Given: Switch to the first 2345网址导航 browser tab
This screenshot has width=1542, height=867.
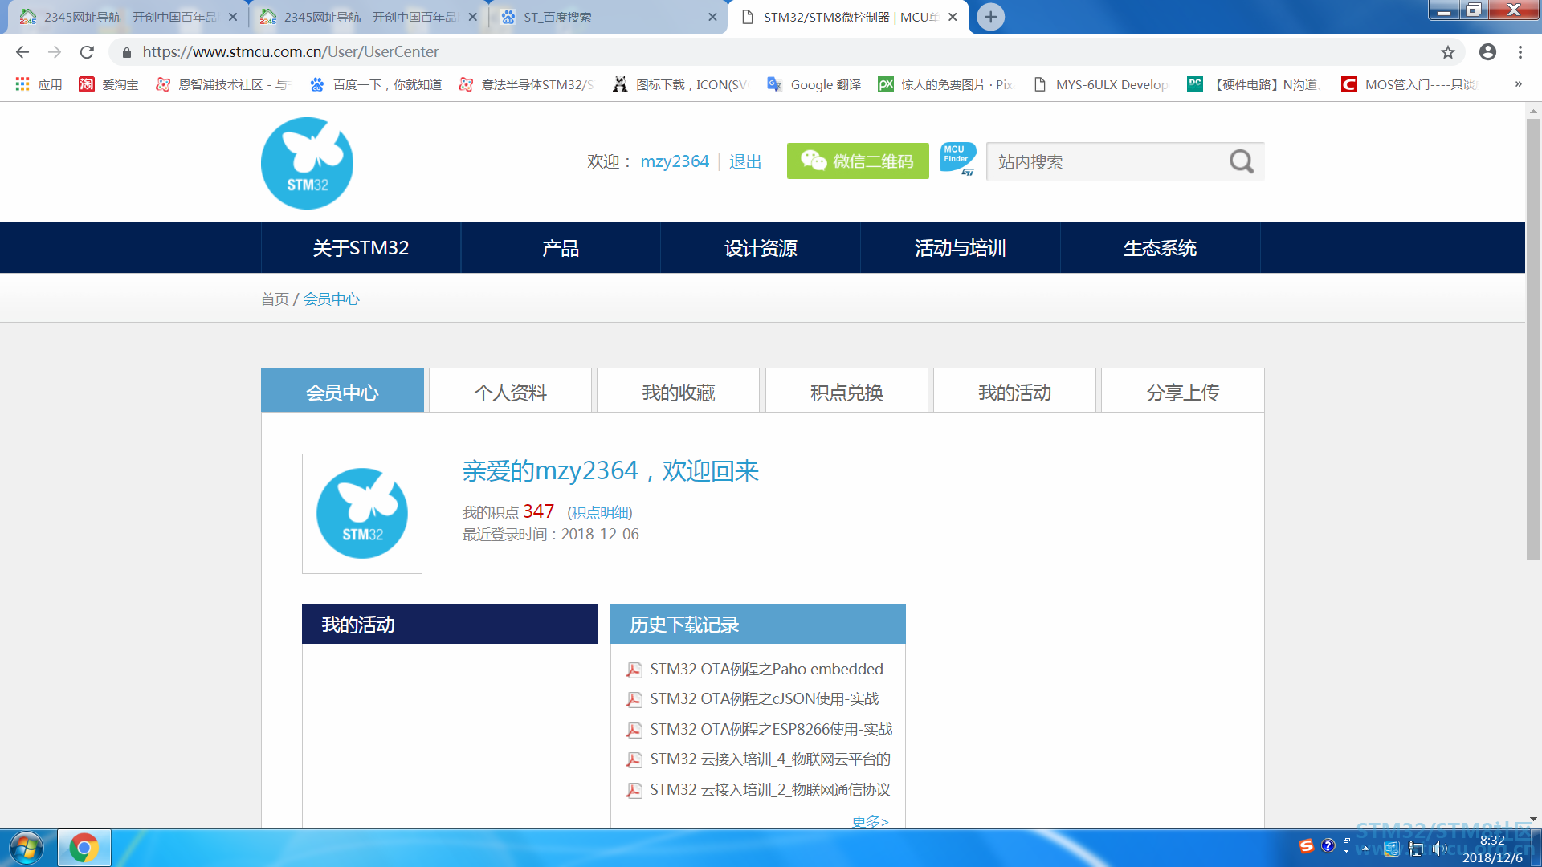Looking at the screenshot, I should click(128, 17).
